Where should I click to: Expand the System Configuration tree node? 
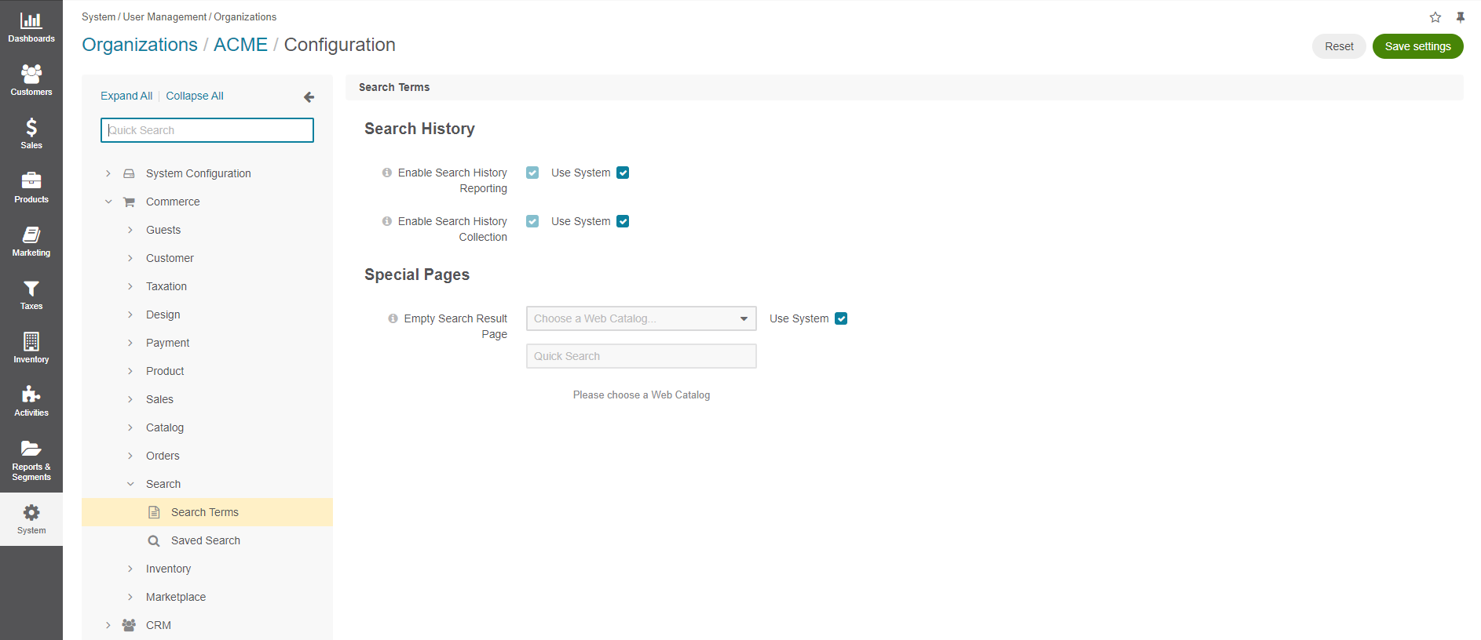pyautogui.click(x=108, y=173)
